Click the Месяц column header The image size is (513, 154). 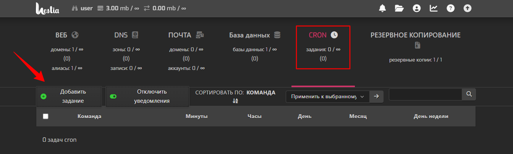pos(358,117)
